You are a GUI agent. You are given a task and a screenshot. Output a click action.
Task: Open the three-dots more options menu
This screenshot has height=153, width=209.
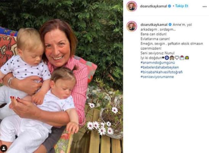tap(204, 7)
